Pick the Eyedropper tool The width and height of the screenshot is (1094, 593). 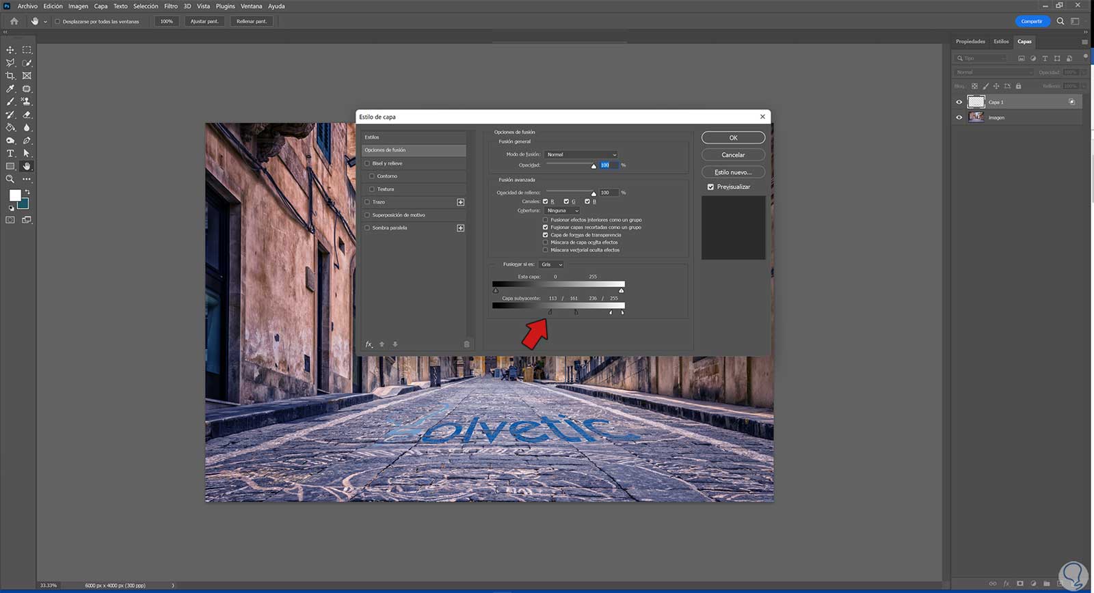(x=10, y=89)
